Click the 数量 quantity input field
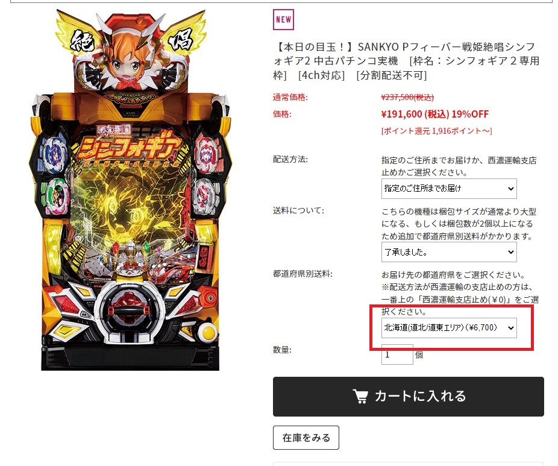This screenshot has width=558, height=466. click(397, 354)
